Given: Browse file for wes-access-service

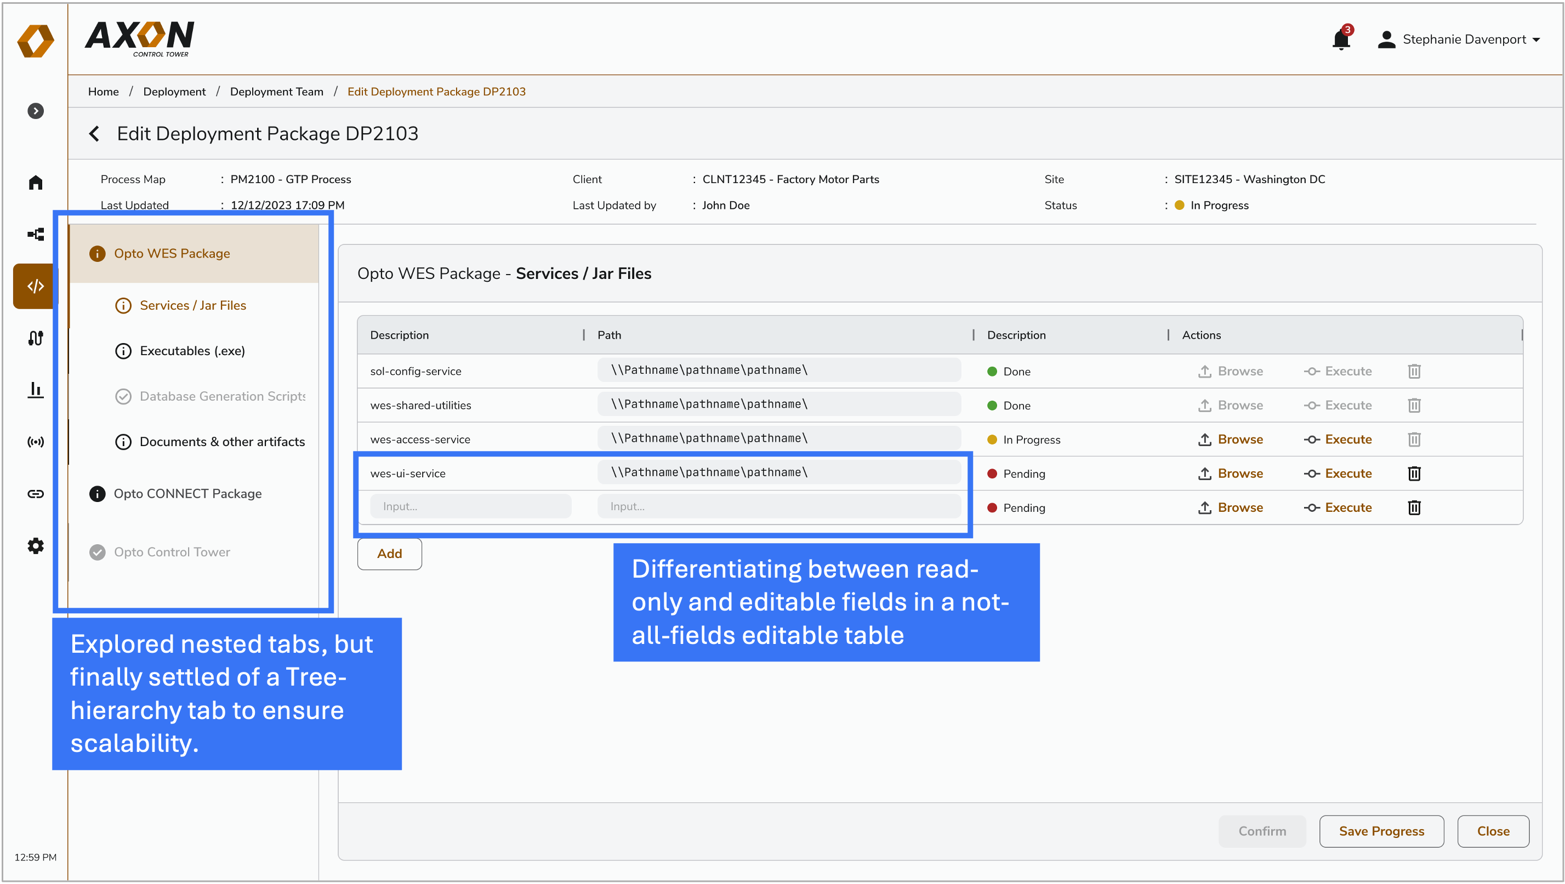Looking at the screenshot, I should [x=1230, y=440].
